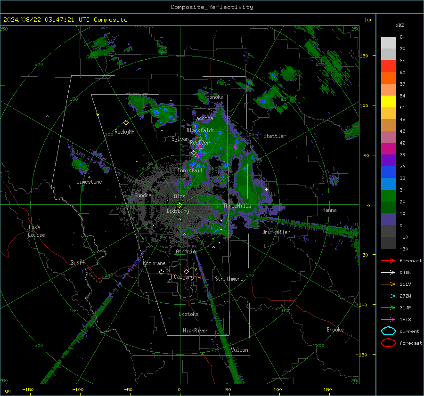Click the Cochrane town label
Image resolution: width=424 pixels, height=396 pixels.
pyautogui.click(x=154, y=263)
